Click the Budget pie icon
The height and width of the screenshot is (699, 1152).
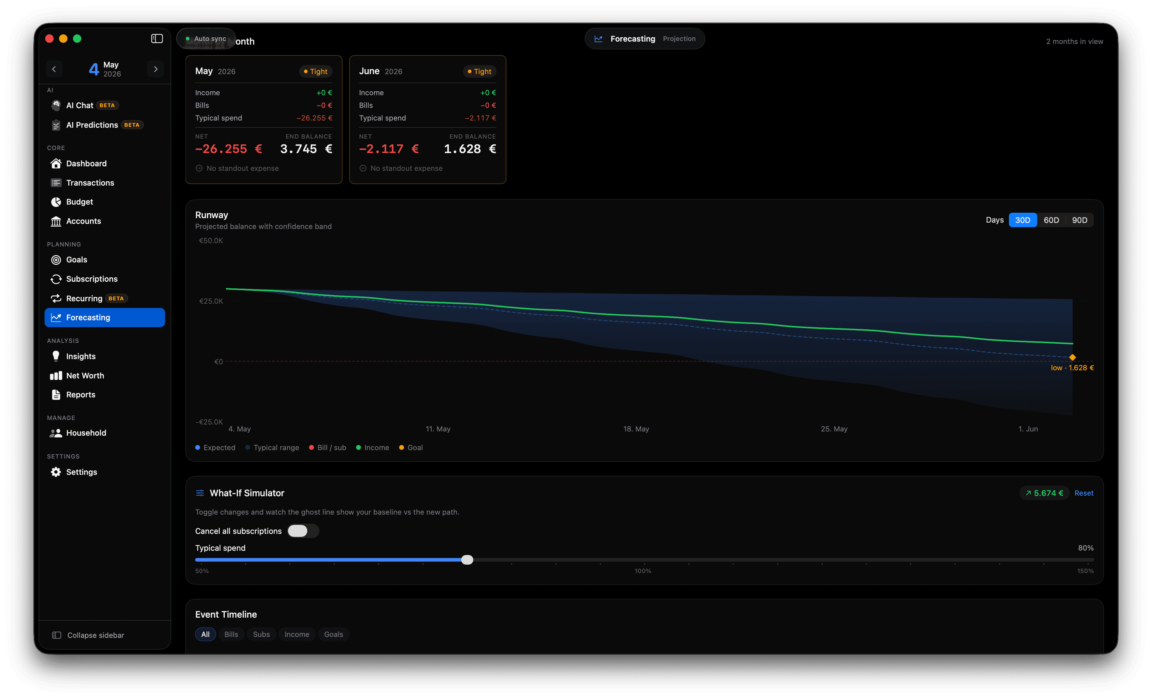tap(56, 202)
